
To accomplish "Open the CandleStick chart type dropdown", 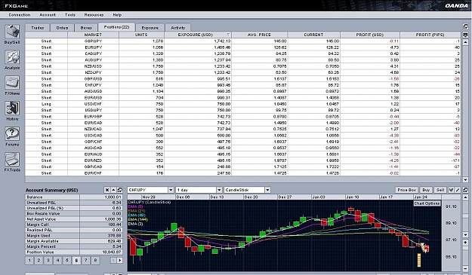I will click(x=267, y=190).
